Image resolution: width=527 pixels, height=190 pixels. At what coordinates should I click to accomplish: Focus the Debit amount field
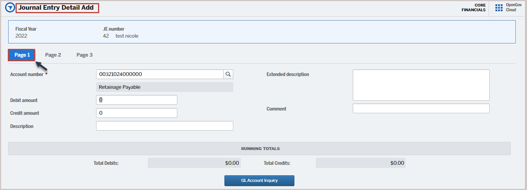click(137, 100)
